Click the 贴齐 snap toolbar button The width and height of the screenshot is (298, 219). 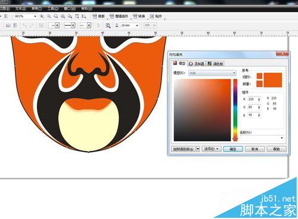pyautogui.click(x=156, y=16)
